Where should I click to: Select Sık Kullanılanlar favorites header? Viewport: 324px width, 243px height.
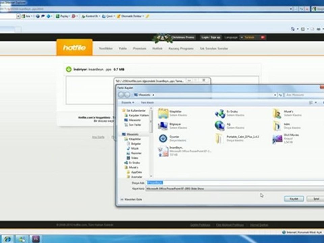(x=134, y=111)
